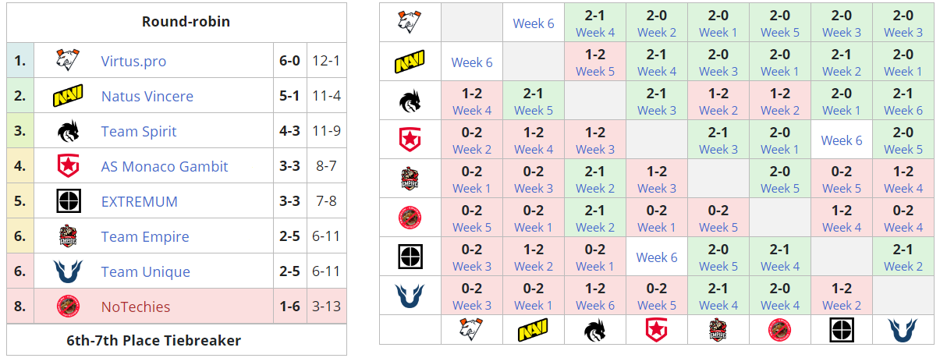Click the Virtus.pro logo in the crosstable bottom row

coord(472,330)
